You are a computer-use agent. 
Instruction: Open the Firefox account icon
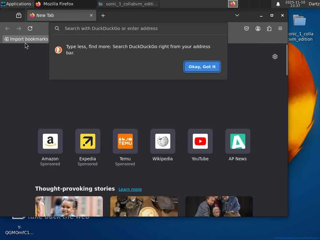pyautogui.click(x=258, y=28)
